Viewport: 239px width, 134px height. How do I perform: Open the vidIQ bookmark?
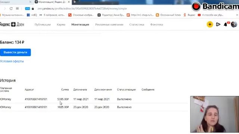click(32, 15)
